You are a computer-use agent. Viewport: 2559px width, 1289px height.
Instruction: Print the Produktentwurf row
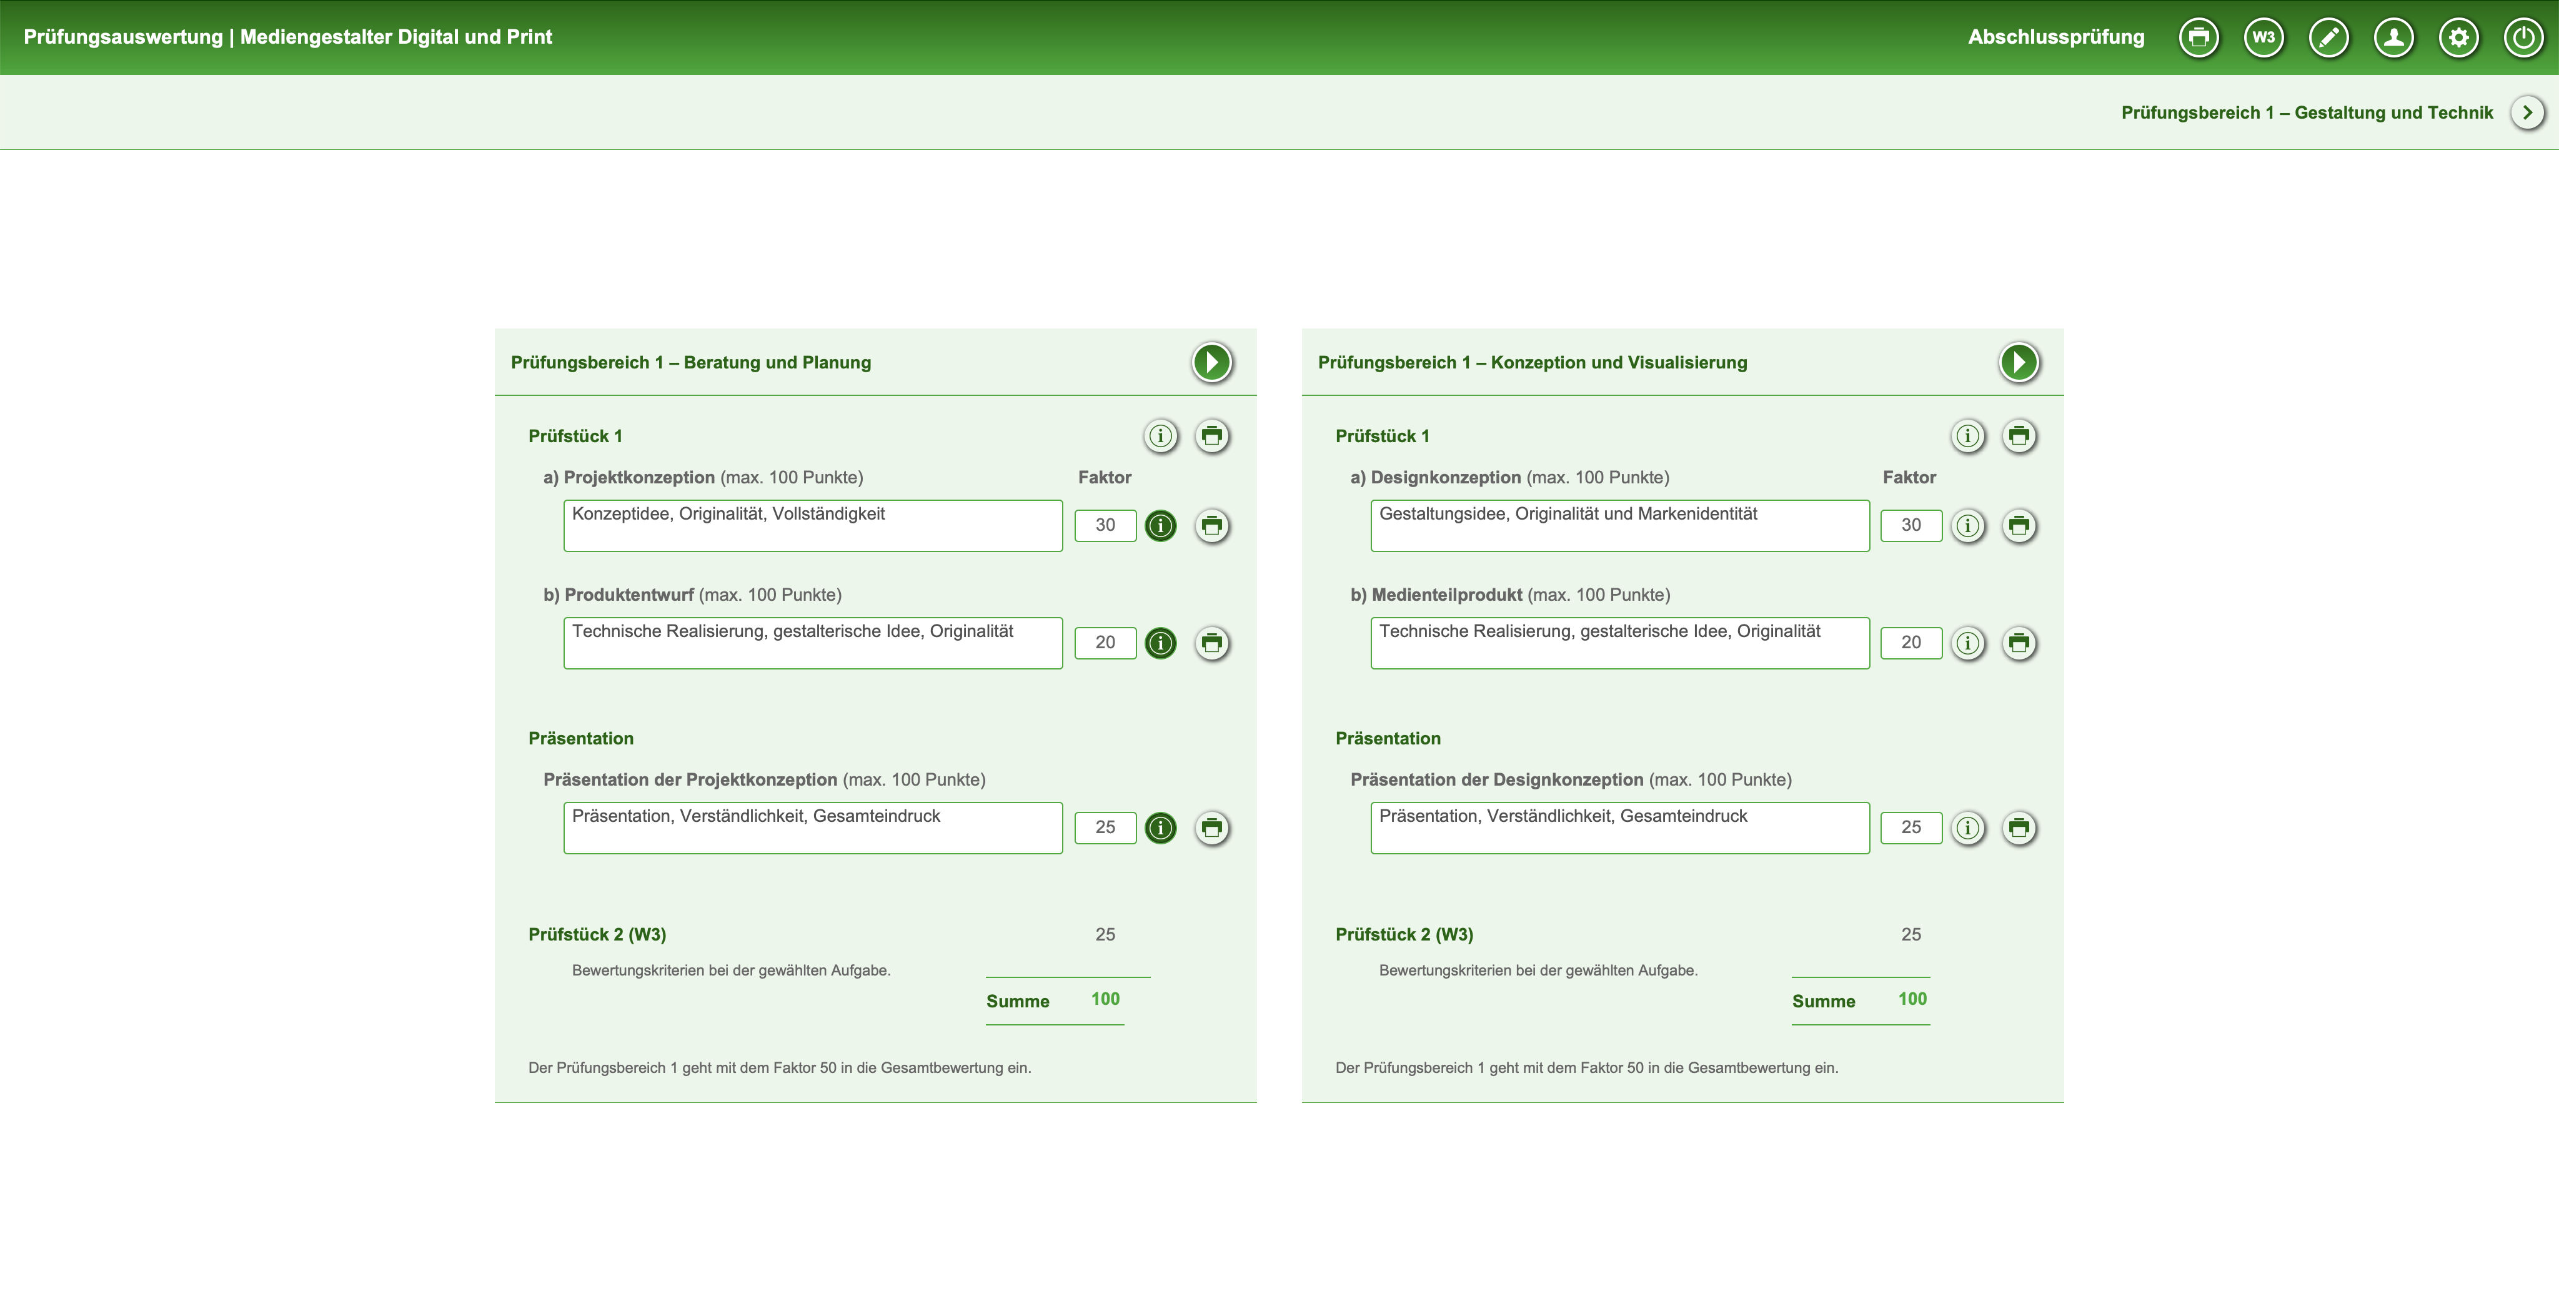click(1212, 643)
